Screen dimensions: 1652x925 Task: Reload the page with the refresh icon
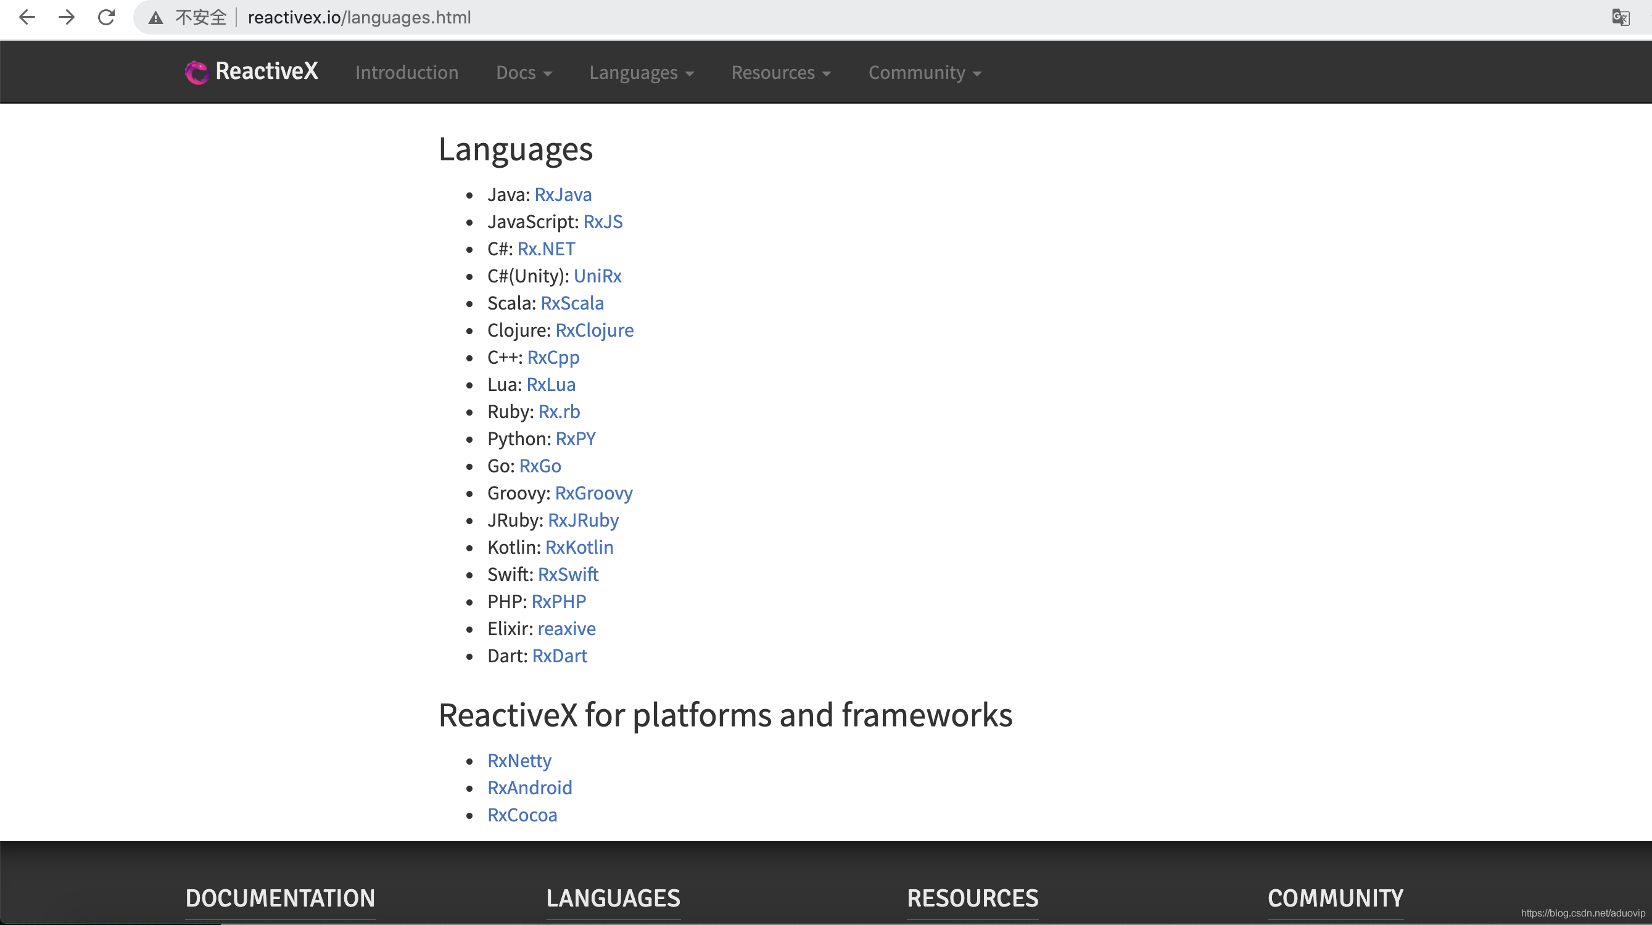coord(107,17)
